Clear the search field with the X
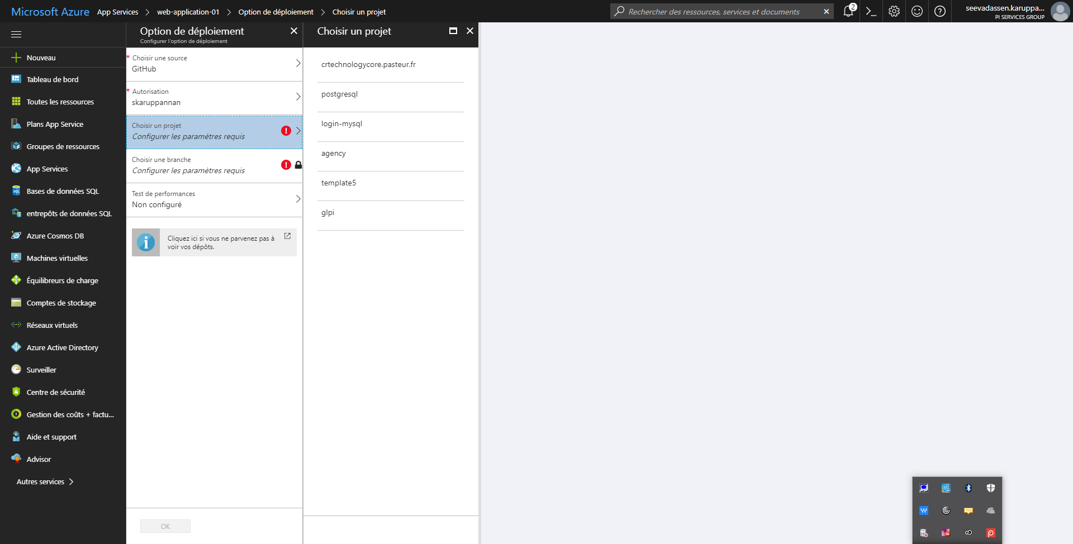Viewport: 1073px width, 544px height. point(827,11)
